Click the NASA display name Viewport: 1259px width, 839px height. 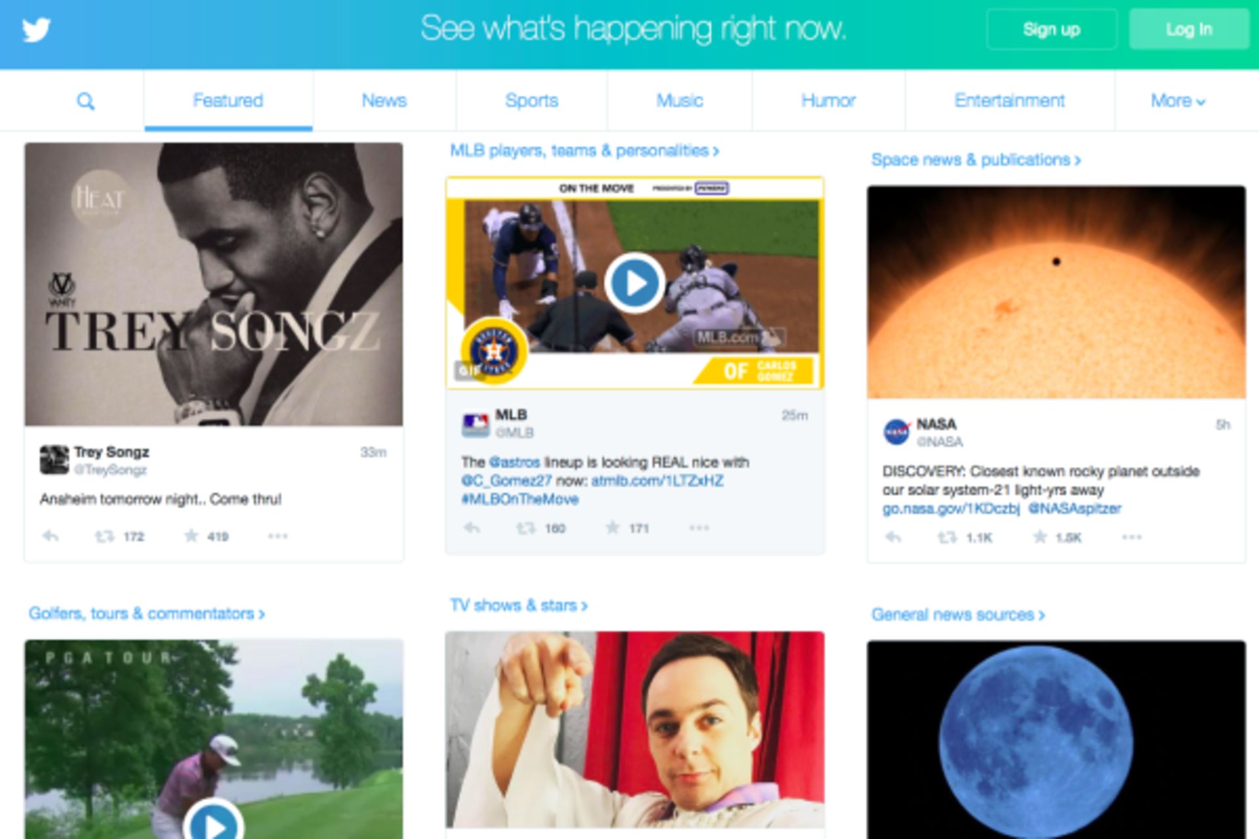(936, 424)
